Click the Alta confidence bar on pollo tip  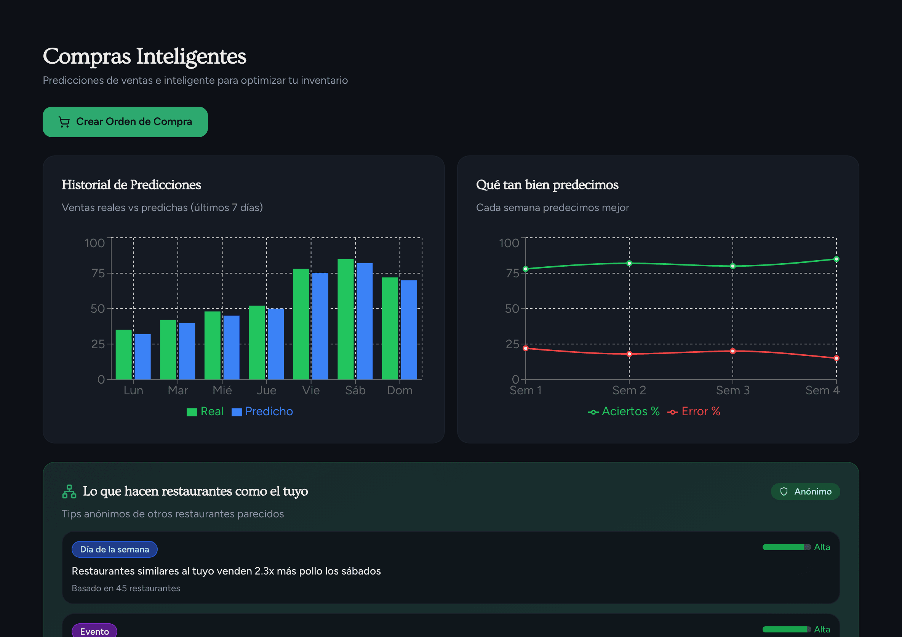pyautogui.click(x=787, y=547)
